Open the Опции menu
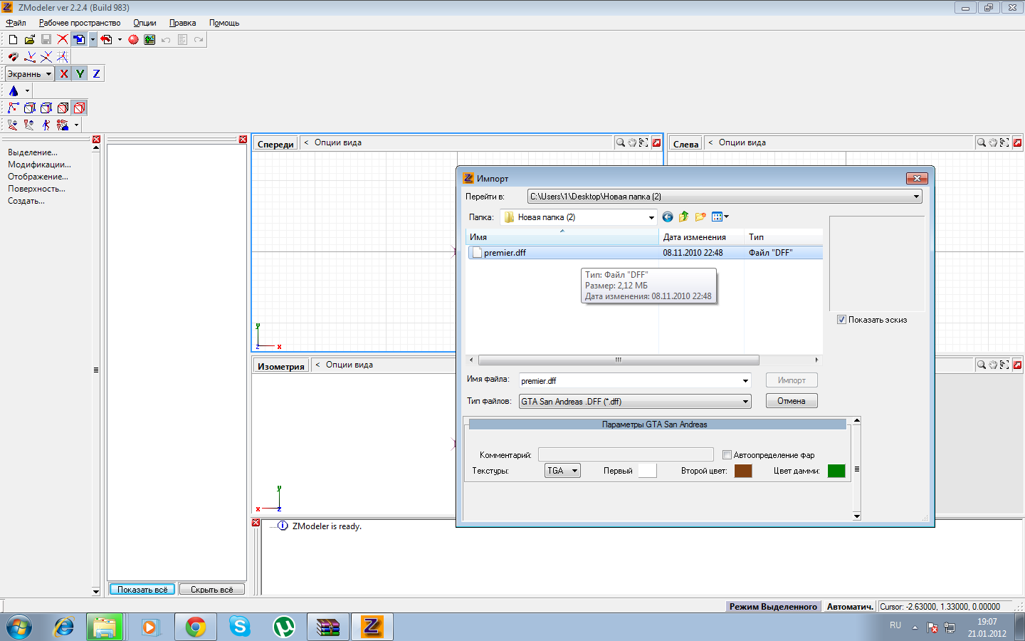This screenshot has height=641, width=1025. tap(144, 23)
